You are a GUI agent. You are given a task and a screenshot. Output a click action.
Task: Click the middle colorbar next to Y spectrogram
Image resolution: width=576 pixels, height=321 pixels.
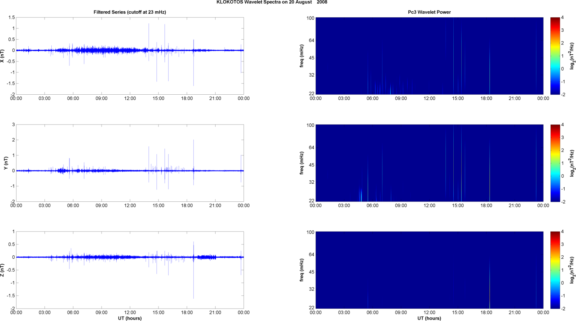pyautogui.click(x=555, y=163)
